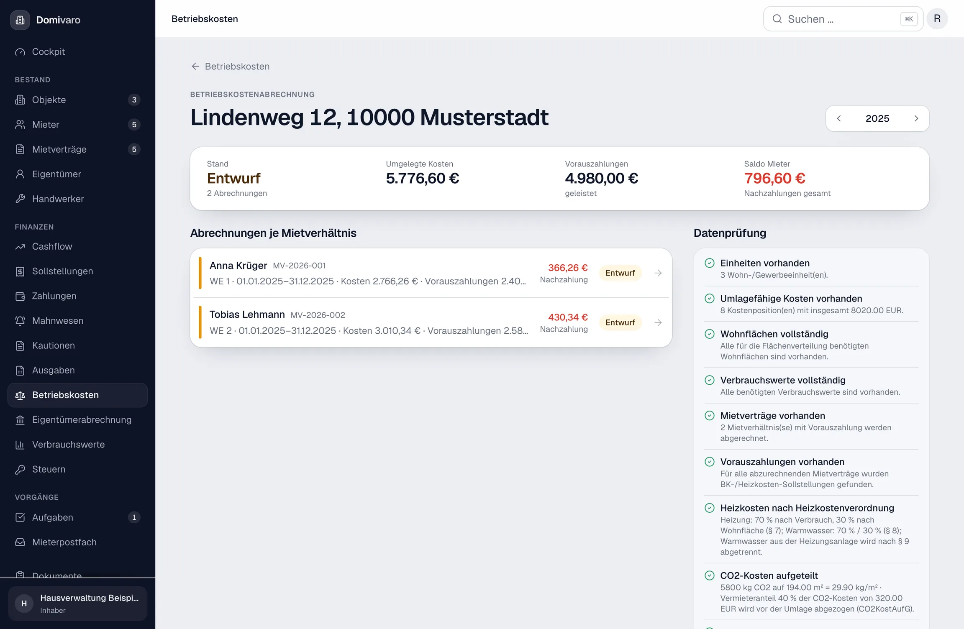Go to Objekte in sidebar
Viewport: 964px width, 629px height.
77,100
